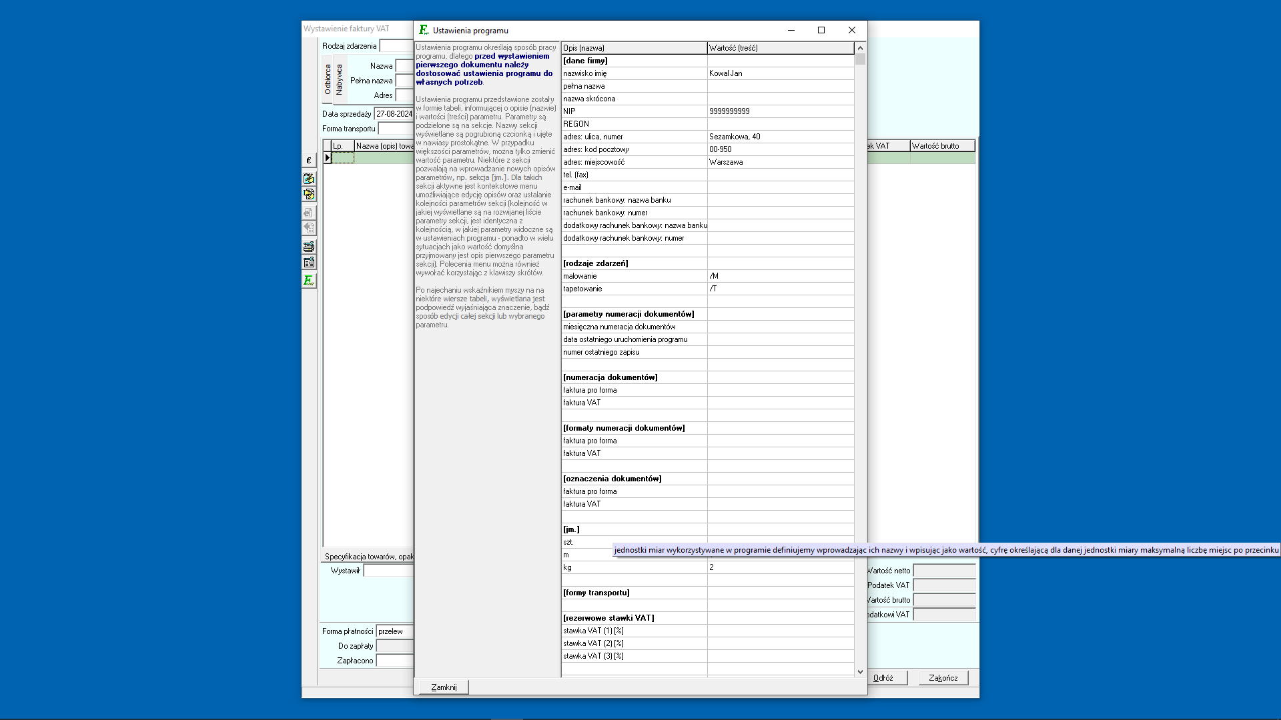Screen dimensions: 1281x720
Task: Select the vertical Nabywca tab
Action: [339, 79]
